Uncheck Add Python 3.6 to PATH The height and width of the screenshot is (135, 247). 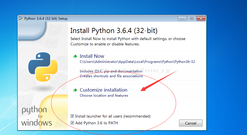pos(72,123)
